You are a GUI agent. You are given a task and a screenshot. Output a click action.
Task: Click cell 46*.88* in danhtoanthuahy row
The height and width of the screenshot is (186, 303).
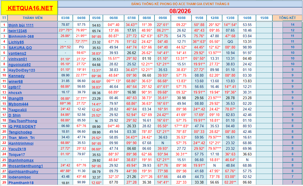pos(65,171)
